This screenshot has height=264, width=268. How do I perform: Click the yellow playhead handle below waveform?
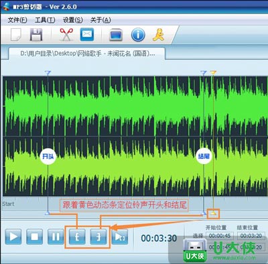click(x=214, y=213)
